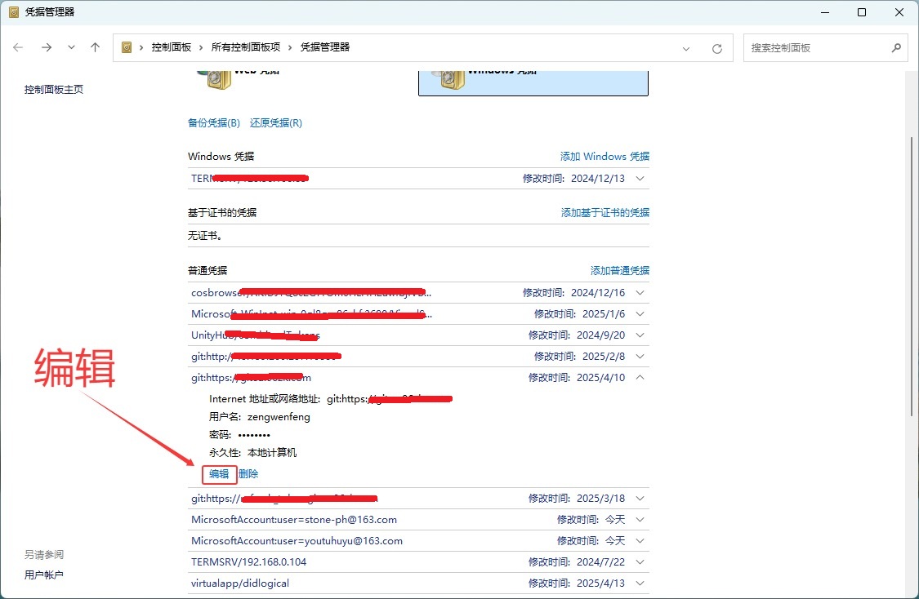The image size is (919, 599).
Task: Open 用户帐户 under 另请参阅
Action: [x=44, y=575]
